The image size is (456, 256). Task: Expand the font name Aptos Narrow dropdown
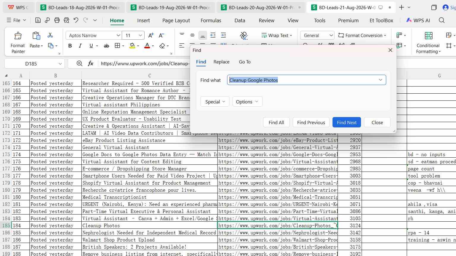(x=118, y=35)
